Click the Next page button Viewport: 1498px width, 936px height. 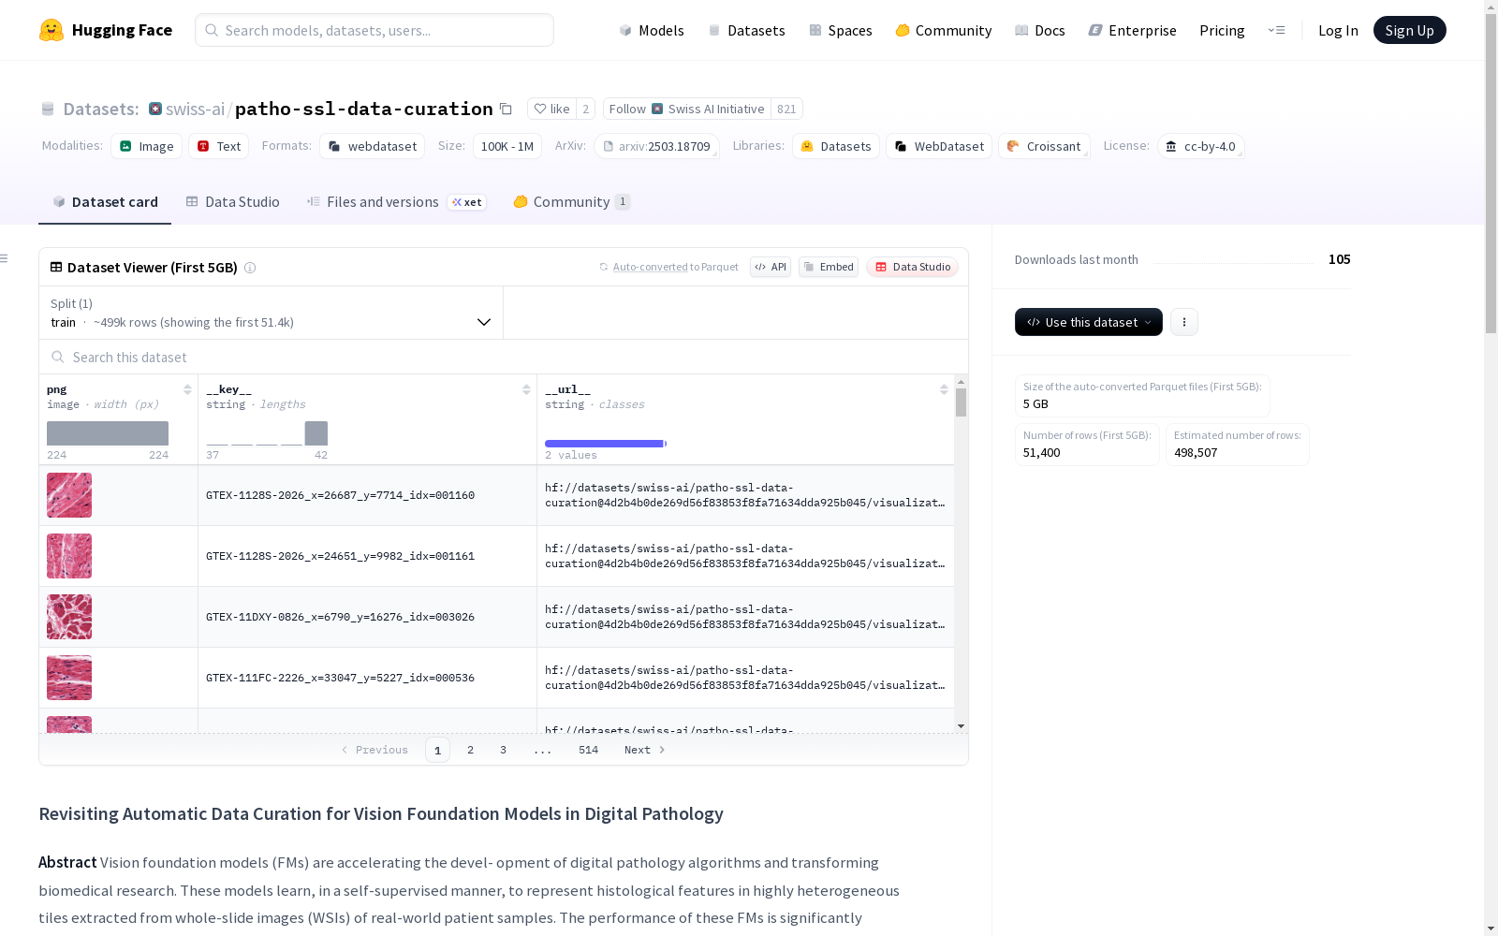pyautogui.click(x=645, y=750)
